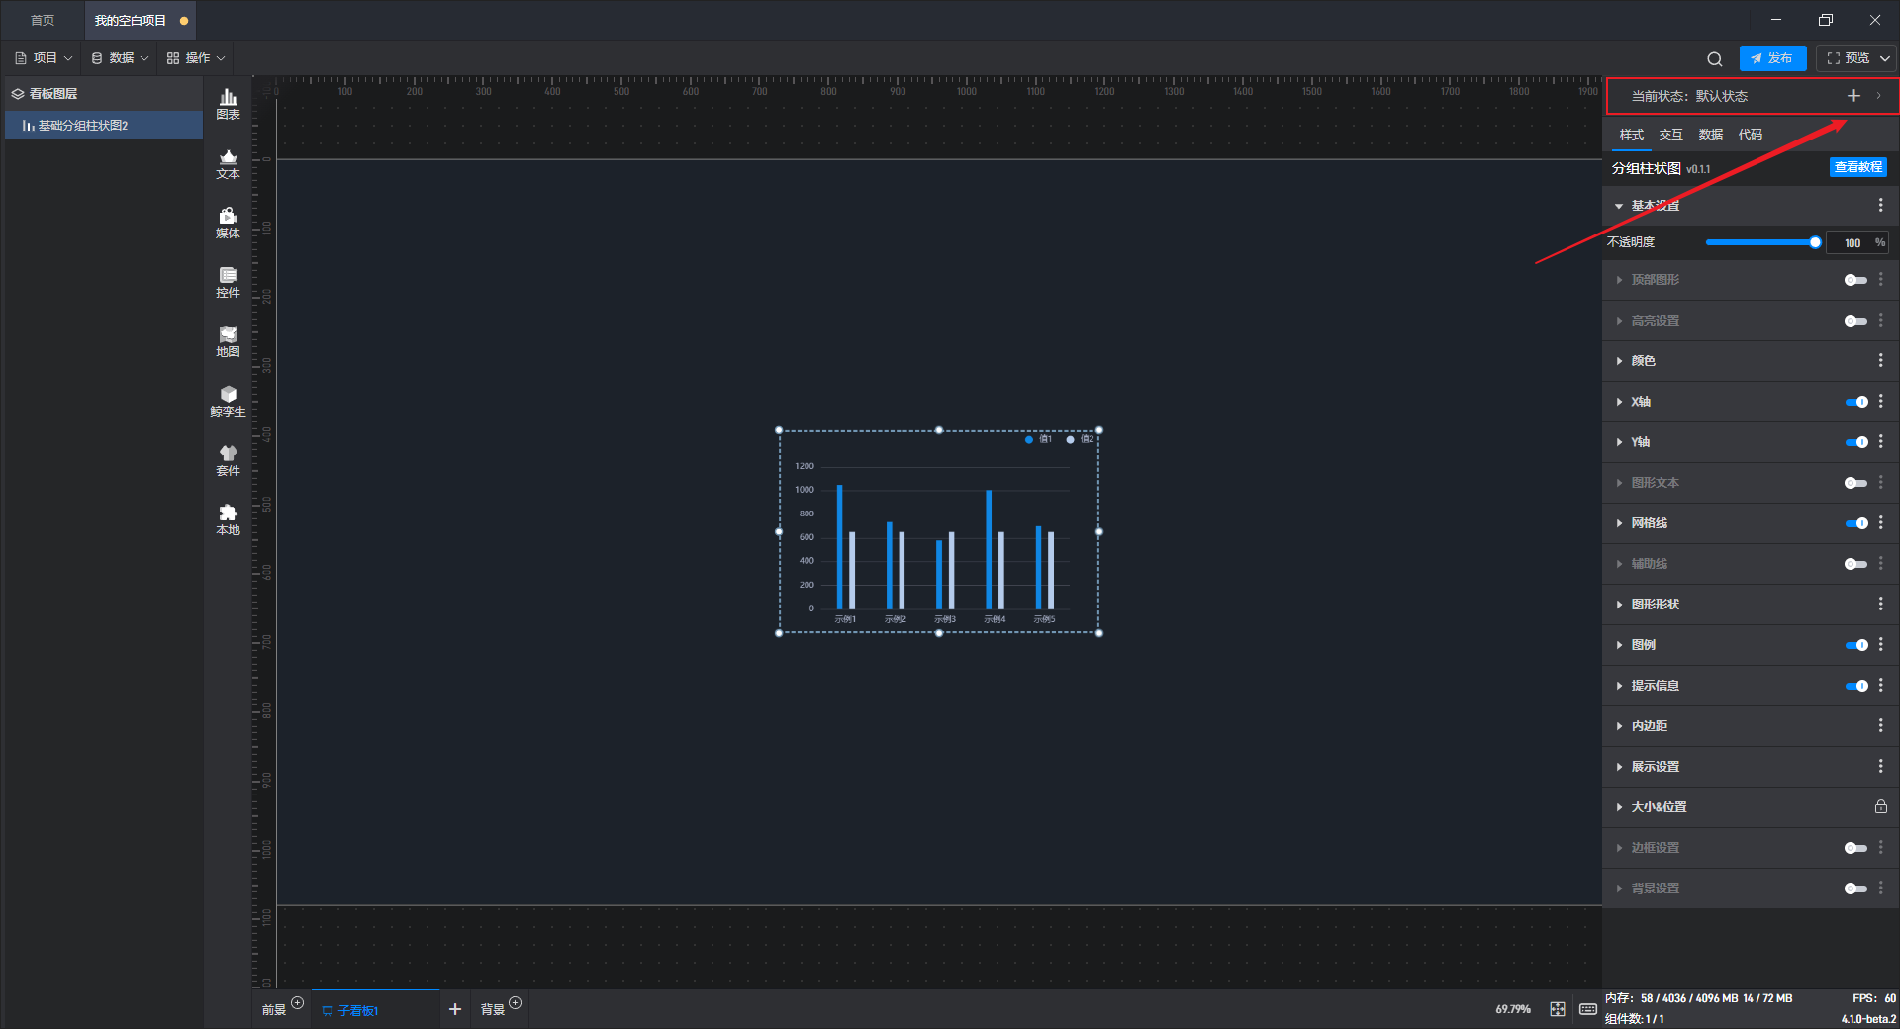The image size is (1900, 1029).
Task: Open the 图表 chart components panel
Action: [x=228, y=104]
